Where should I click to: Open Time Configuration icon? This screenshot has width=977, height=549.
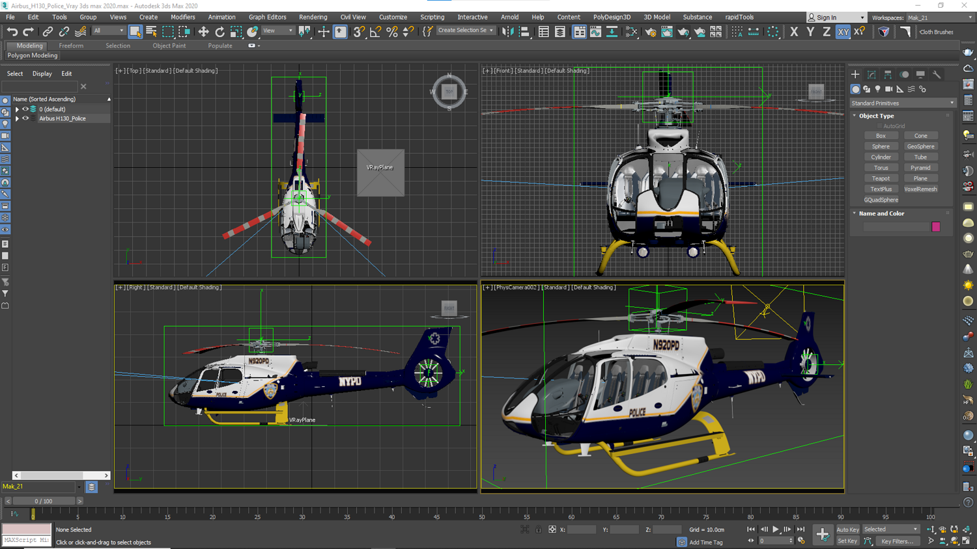pos(801,541)
